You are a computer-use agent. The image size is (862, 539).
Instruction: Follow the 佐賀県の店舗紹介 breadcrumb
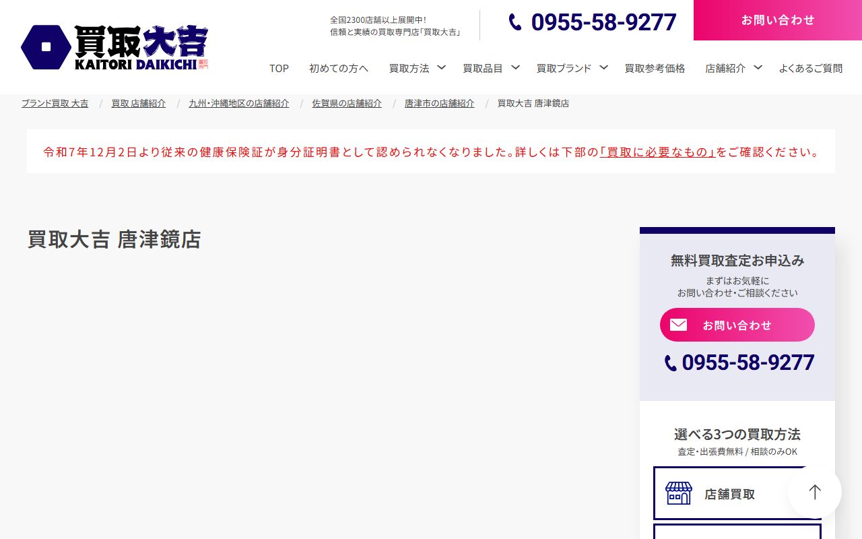click(347, 103)
